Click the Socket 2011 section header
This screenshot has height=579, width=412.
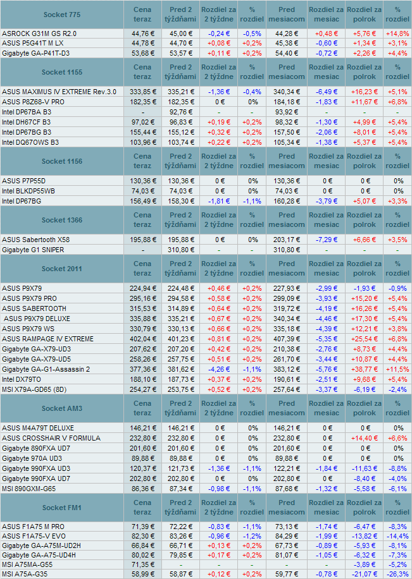62,269
